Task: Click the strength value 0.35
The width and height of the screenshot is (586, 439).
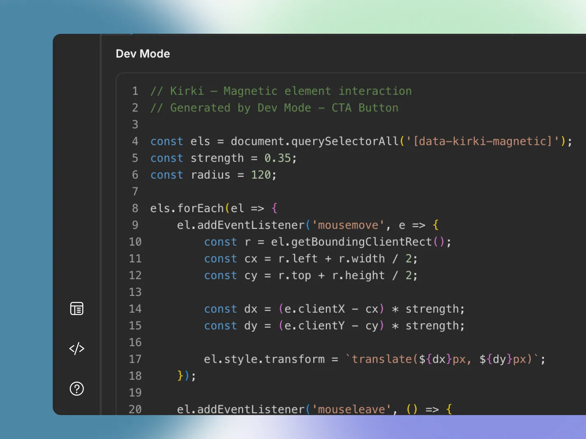Action: pos(277,158)
